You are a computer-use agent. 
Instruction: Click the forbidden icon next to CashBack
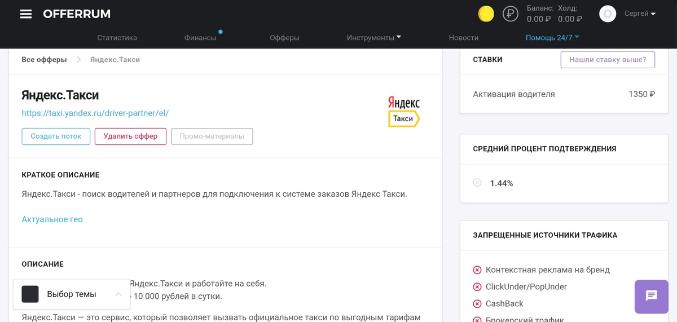[477, 304]
